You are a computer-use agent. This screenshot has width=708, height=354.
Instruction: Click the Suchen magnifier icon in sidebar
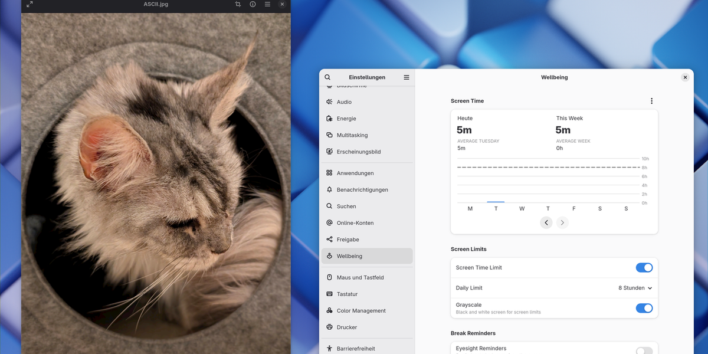[x=329, y=206]
